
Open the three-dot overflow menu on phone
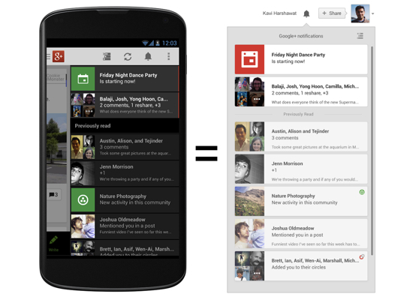click(x=168, y=56)
